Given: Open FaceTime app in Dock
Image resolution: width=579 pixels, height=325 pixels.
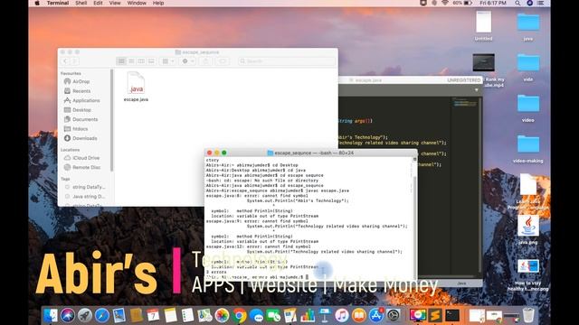Looking at the screenshot, I should (x=273, y=316).
